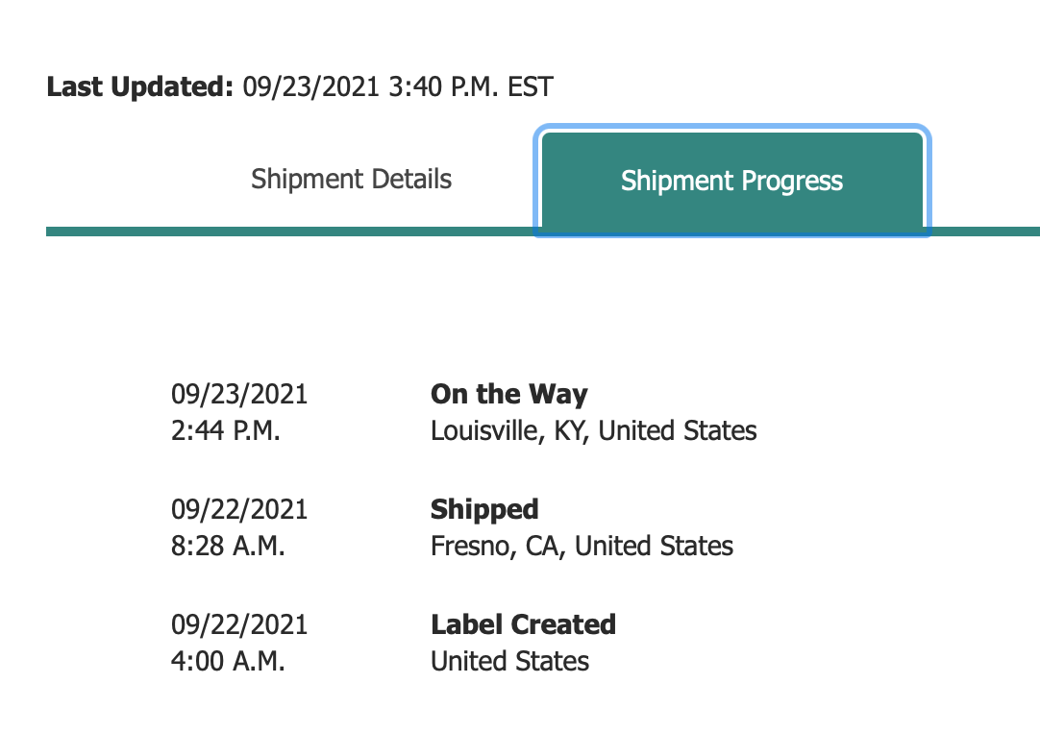Click the Fresno, CA city text
Screen dimensions: 1040x732
click(x=498, y=547)
